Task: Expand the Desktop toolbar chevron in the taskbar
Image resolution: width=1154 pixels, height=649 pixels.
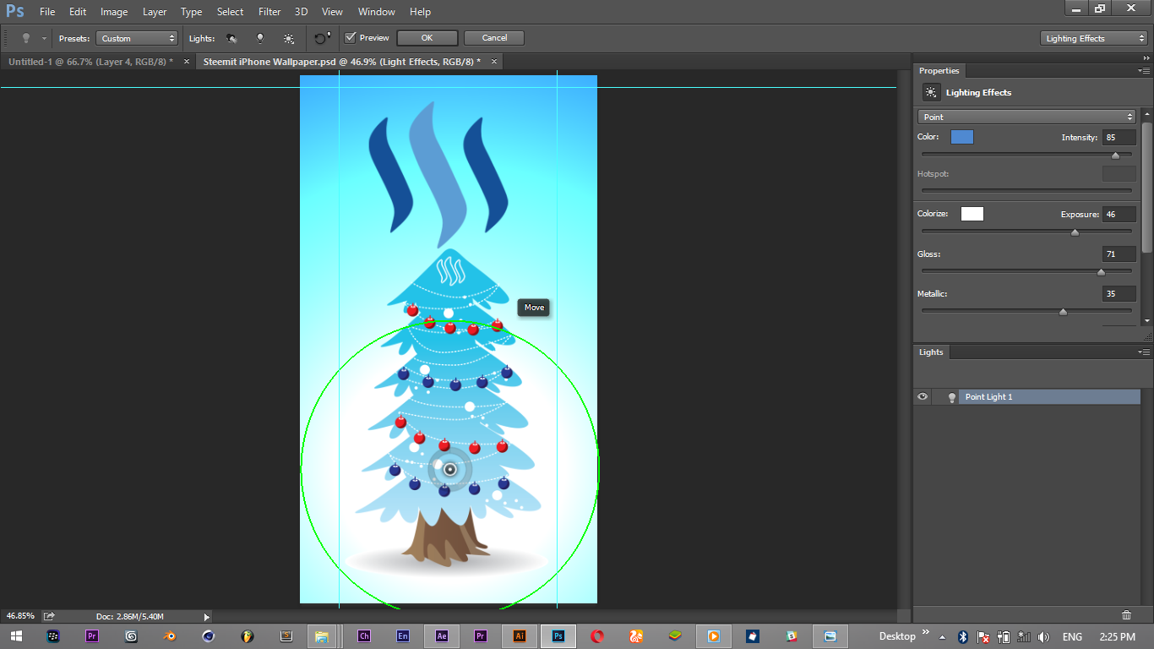Action: click(925, 633)
